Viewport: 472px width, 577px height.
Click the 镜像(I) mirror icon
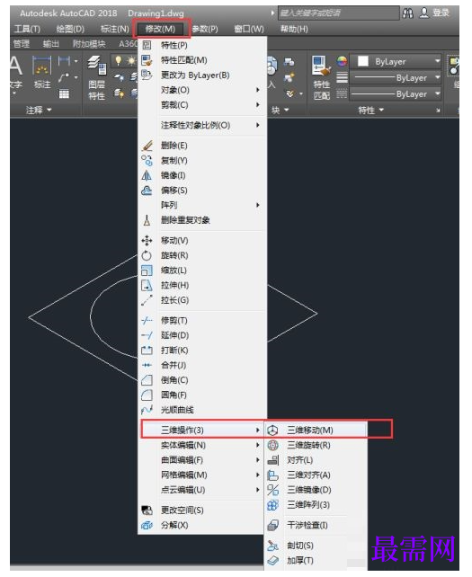coord(147,175)
